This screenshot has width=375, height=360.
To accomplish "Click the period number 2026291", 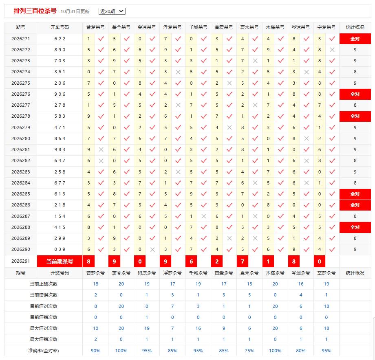I will 21,261.
